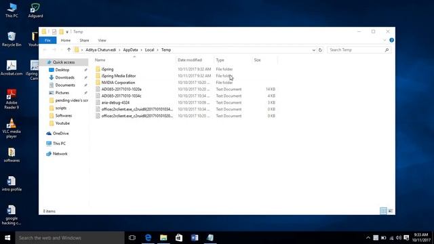434x244 pixels.
Task: Open Documents in the navigation pane
Action: pyautogui.click(x=65, y=85)
